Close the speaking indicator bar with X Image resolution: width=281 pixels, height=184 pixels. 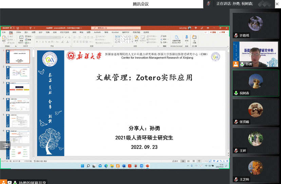pos(277,4)
